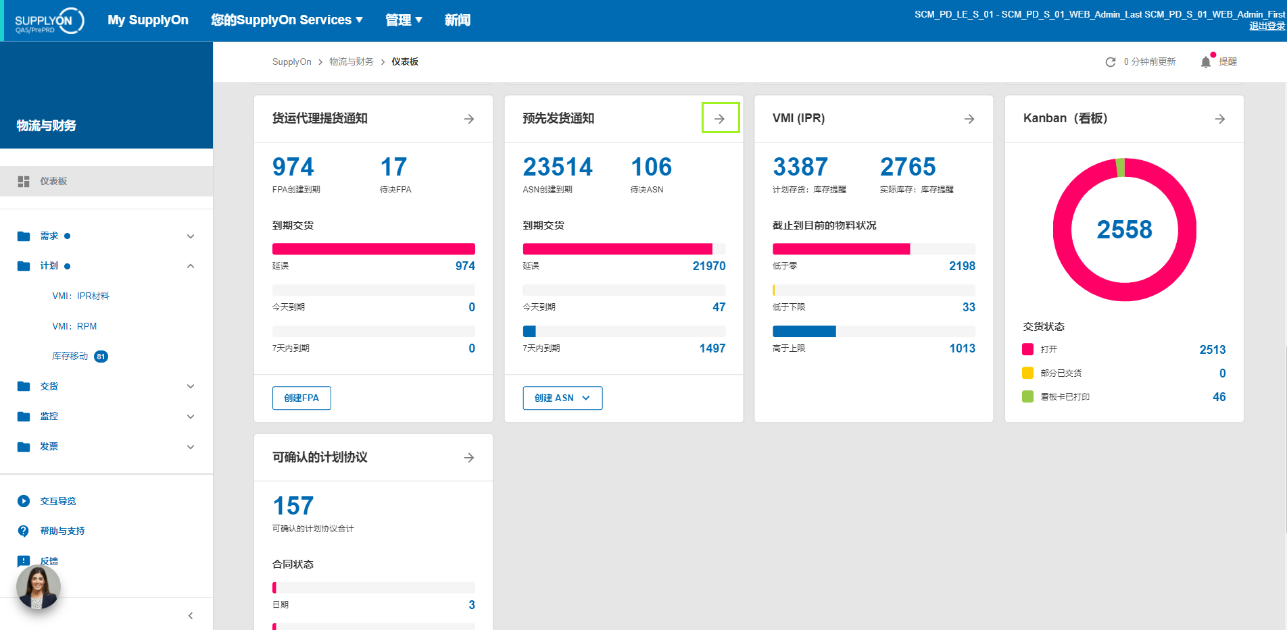Click the 退出登录 link
Image resolution: width=1287 pixels, height=630 pixels.
click(x=1267, y=26)
